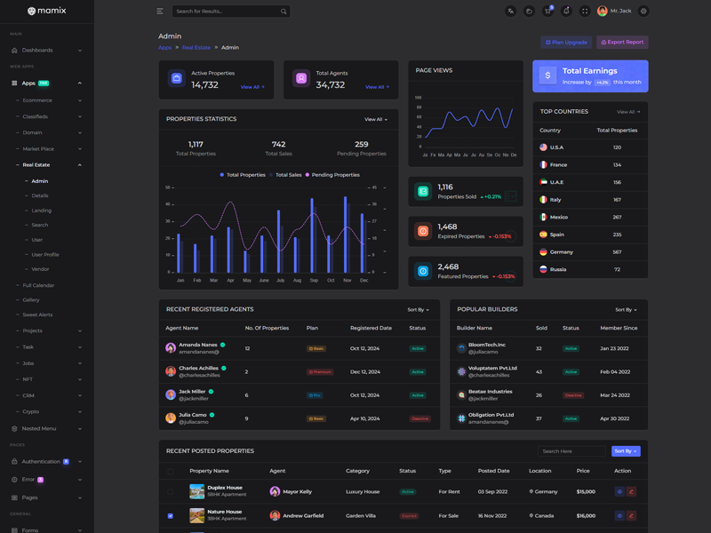711x533 pixels.
Task: Click the view icon for Nature House
Action: pyautogui.click(x=619, y=515)
